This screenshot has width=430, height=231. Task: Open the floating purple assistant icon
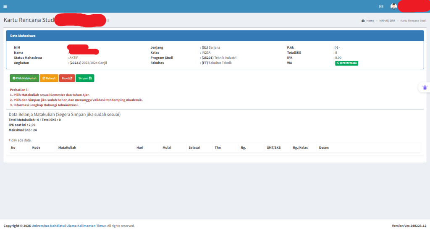[x=425, y=87]
